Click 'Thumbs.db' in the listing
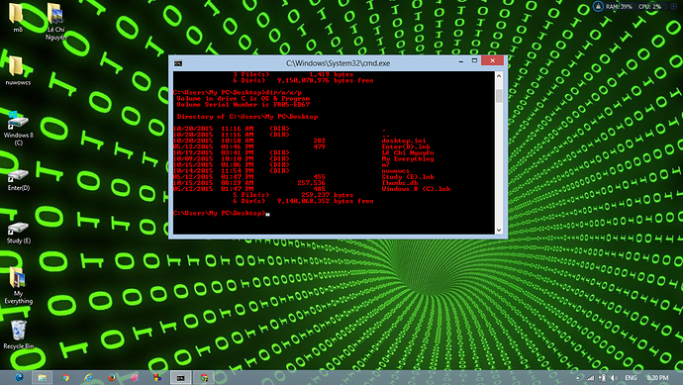The width and height of the screenshot is (683, 385). [x=400, y=183]
